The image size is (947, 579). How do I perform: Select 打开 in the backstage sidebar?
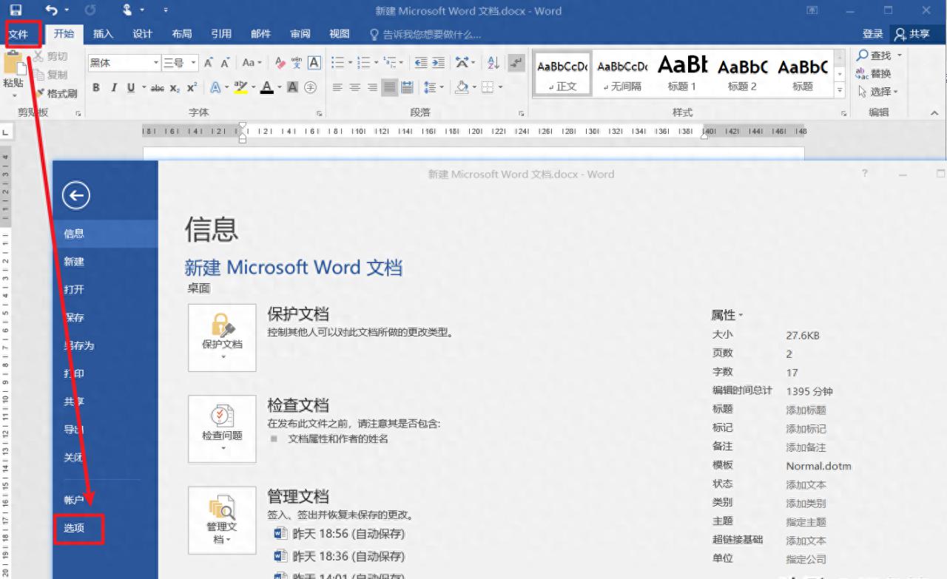(105, 289)
